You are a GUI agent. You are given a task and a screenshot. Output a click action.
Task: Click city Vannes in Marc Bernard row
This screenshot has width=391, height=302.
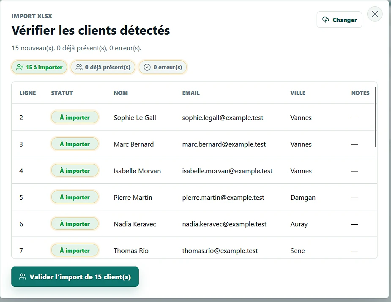click(301, 144)
